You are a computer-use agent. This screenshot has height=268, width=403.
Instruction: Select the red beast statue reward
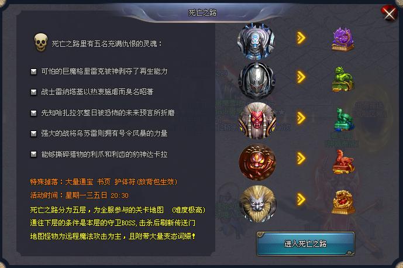(343, 162)
